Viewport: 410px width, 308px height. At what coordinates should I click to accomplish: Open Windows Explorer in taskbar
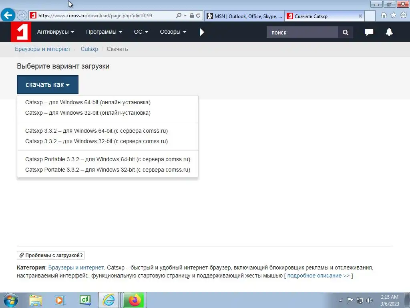tap(36, 300)
